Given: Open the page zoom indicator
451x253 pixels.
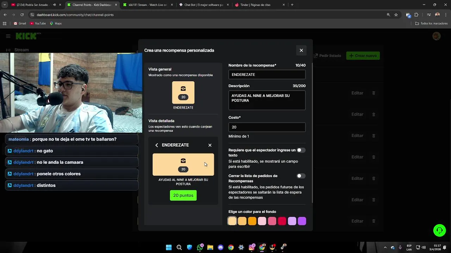Looking at the screenshot, I should pyautogui.click(x=388, y=15).
